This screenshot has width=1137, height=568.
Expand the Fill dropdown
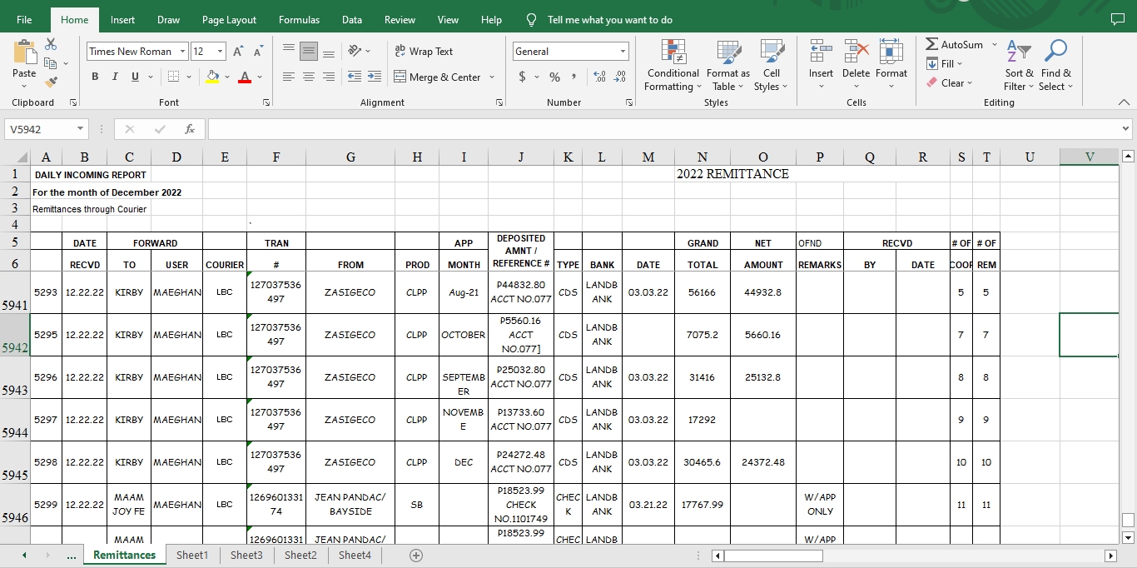pyautogui.click(x=959, y=64)
